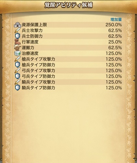Image resolution: width=137 pixels, height=163 pixels.
Task: Click the 25.0% increase value
Action: (x=115, y=42)
